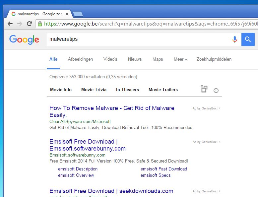Viewport: 258px width, 197px height.
Task: Select the Movie Trivia tab
Action: pyautogui.click(x=94, y=90)
